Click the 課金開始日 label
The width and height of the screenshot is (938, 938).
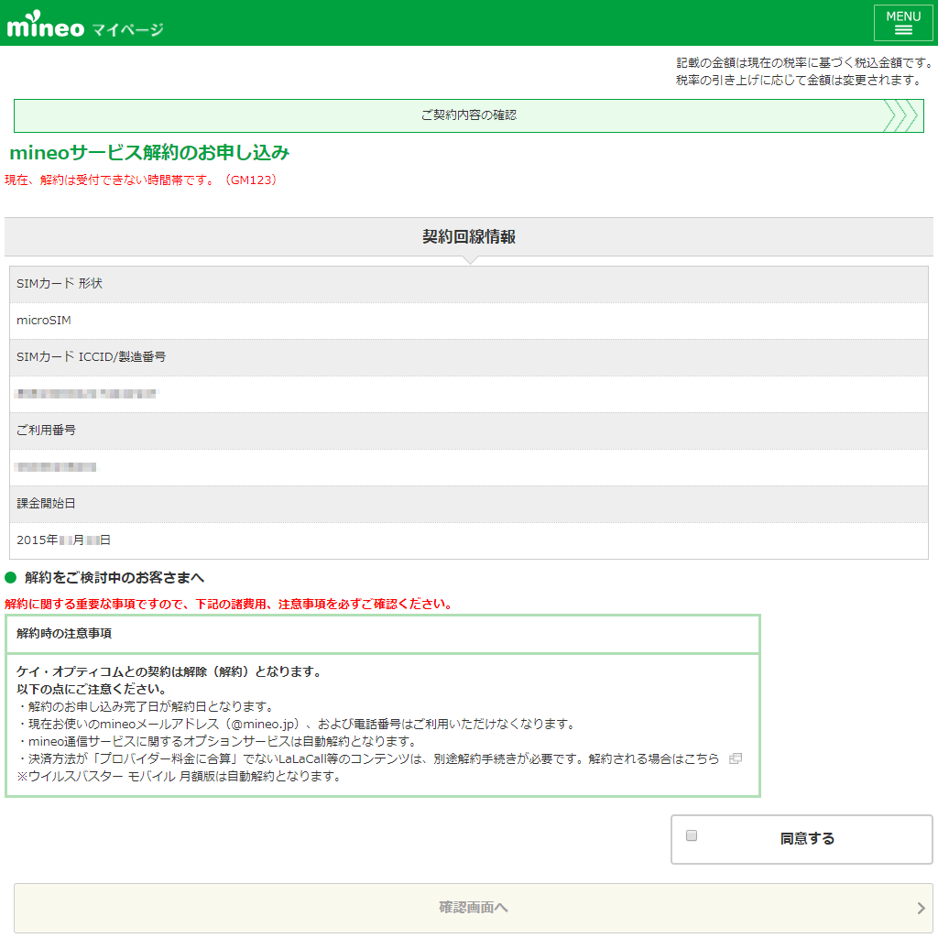[x=46, y=504]
